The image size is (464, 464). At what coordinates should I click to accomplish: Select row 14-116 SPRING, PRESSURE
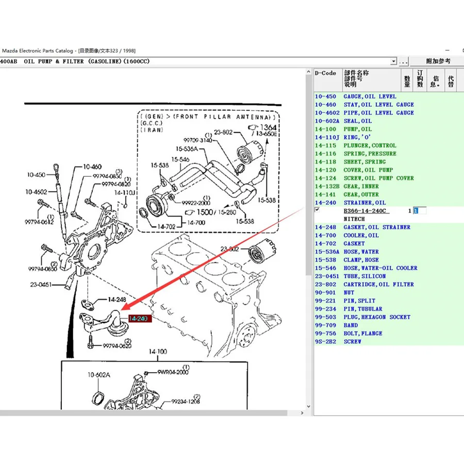(x=389, y=154)
